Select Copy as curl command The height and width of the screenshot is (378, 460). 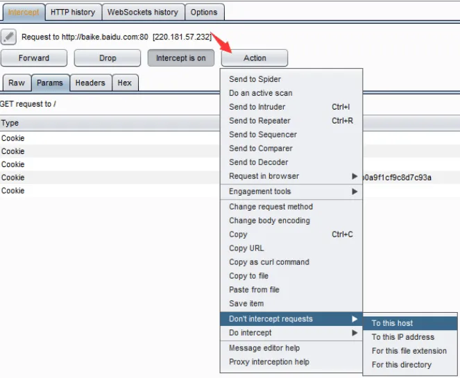(x=291, y=262)
